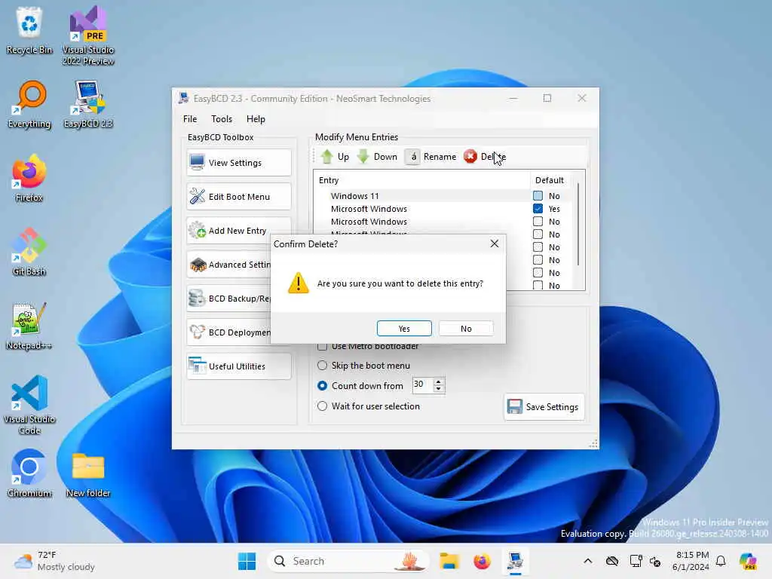Move entry Up in the boot list

[335, 157]
